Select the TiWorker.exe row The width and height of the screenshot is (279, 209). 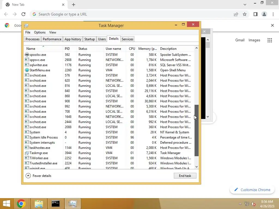click(109, 158)
